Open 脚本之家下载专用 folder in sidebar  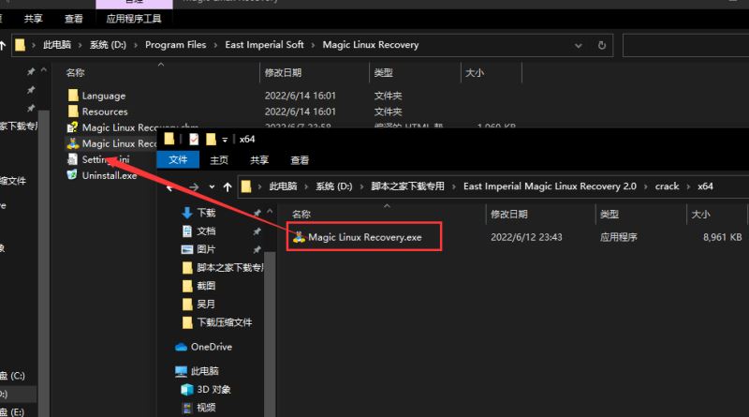pos(223,267)
